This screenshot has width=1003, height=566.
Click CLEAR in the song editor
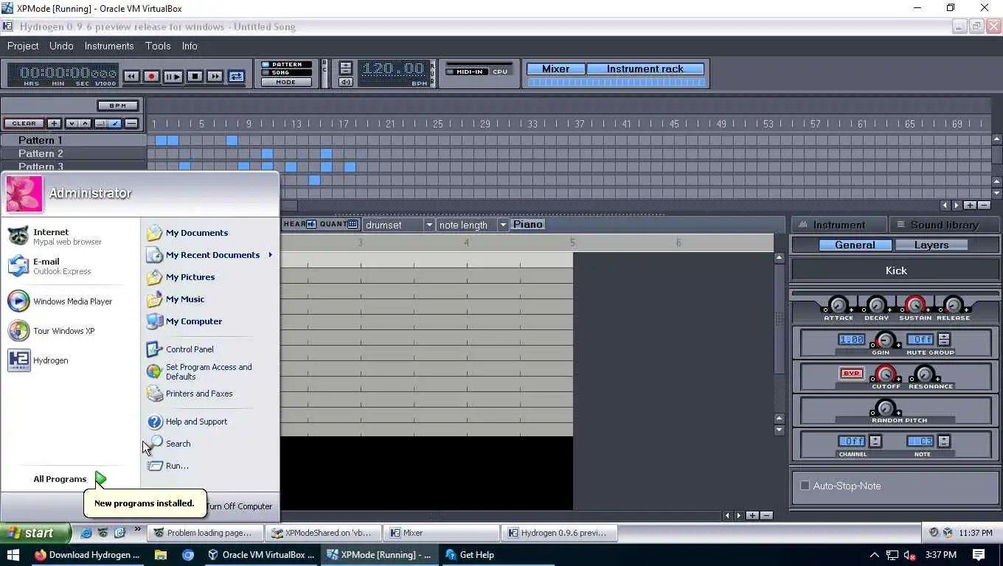tap(24, 123)
